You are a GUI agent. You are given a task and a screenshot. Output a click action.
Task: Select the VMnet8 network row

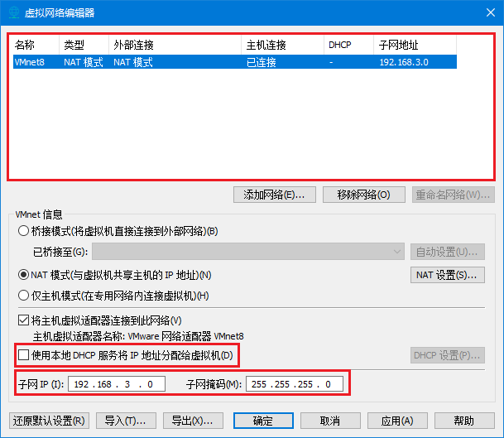[232, 61]
